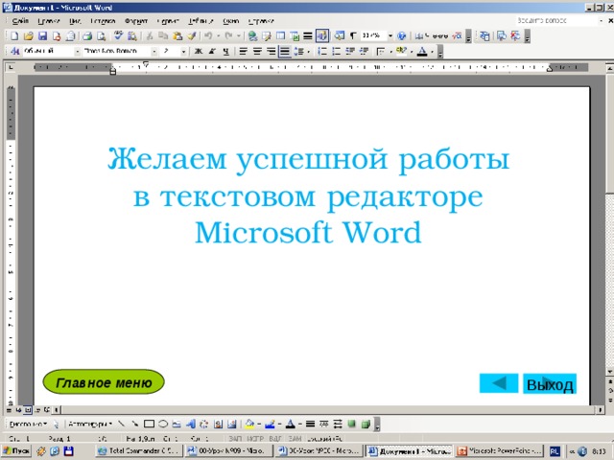Insert a hyperlink (globe icon)
The height and width of the screenshot is (460, 614).
pyautogui.click(x=252, y=36)
